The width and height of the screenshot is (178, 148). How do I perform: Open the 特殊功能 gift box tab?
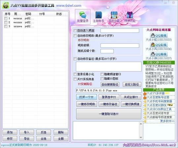tap(130, 17)
